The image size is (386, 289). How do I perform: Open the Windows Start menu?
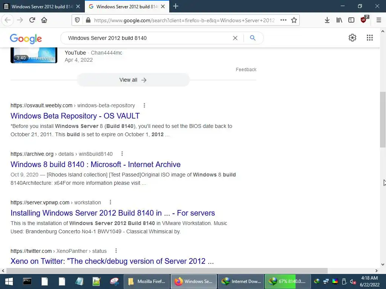(9, 281)
